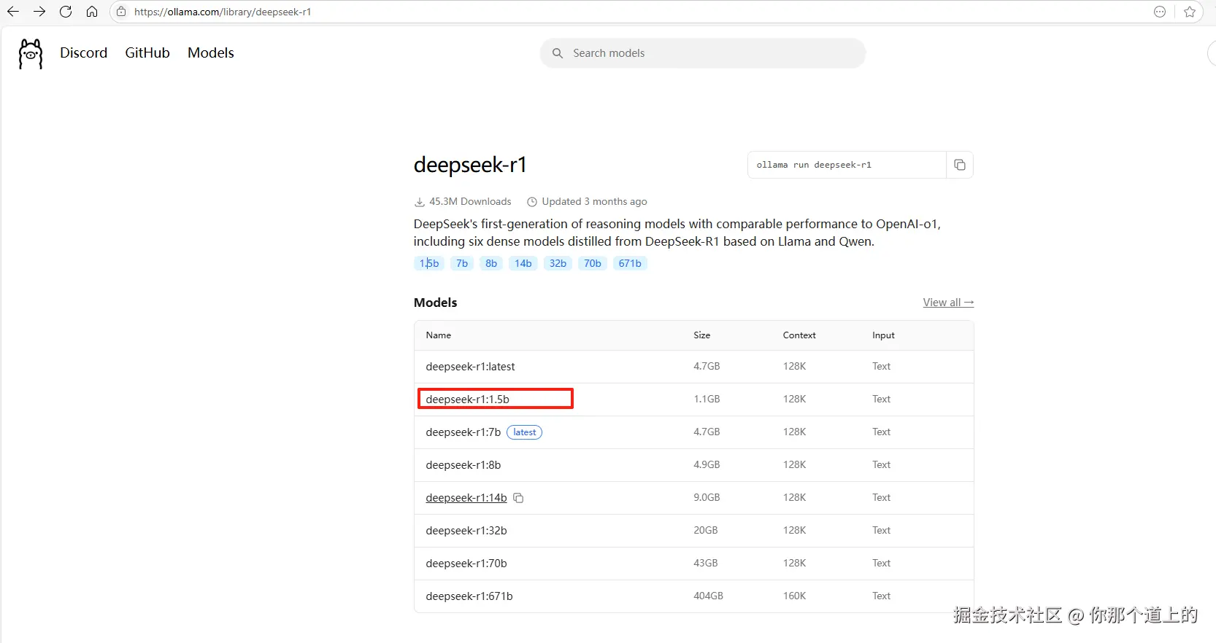
Task: Click the Context column header
Action: 799,335
